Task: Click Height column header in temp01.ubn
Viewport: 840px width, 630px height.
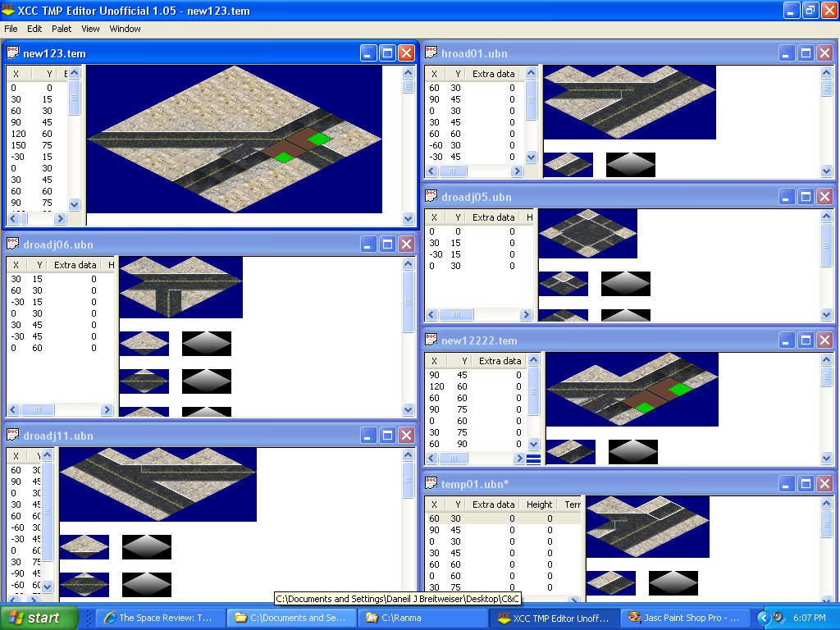Action: [x=539, y=504]
